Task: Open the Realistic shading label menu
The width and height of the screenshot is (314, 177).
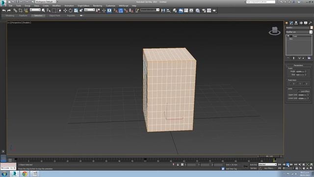Action: pyautogui.click(x=26, y=23)
